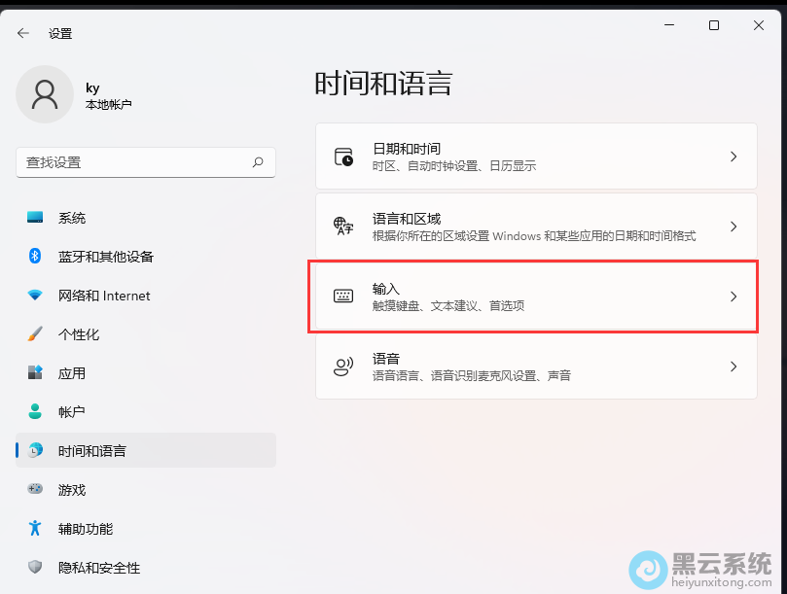Viewport: 787px width, 594px height.
Task: Click the search magnifier icon
Action: [x=258, y=162]
